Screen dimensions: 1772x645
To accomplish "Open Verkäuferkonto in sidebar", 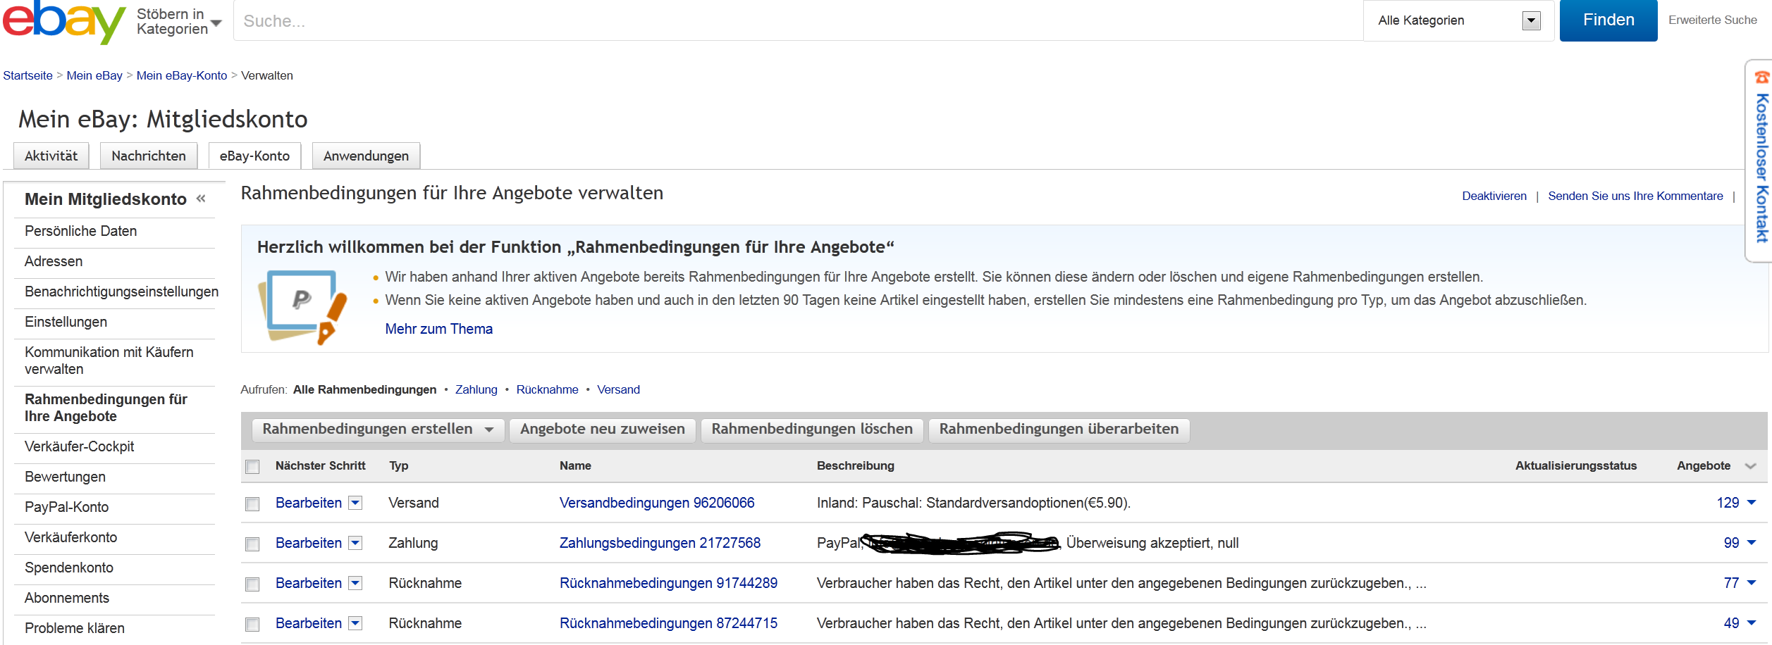I will [70, 537].
